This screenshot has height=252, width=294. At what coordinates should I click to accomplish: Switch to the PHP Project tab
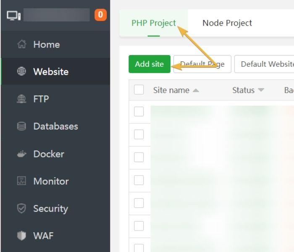point(154,23)
